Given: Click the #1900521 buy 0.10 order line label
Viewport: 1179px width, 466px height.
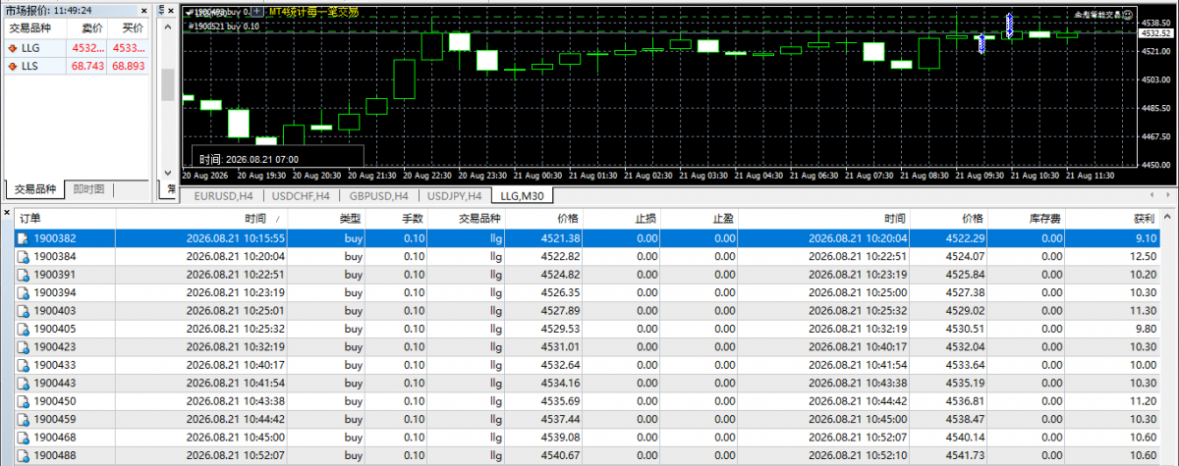Looking at the screenshot, I should [223, 26].
